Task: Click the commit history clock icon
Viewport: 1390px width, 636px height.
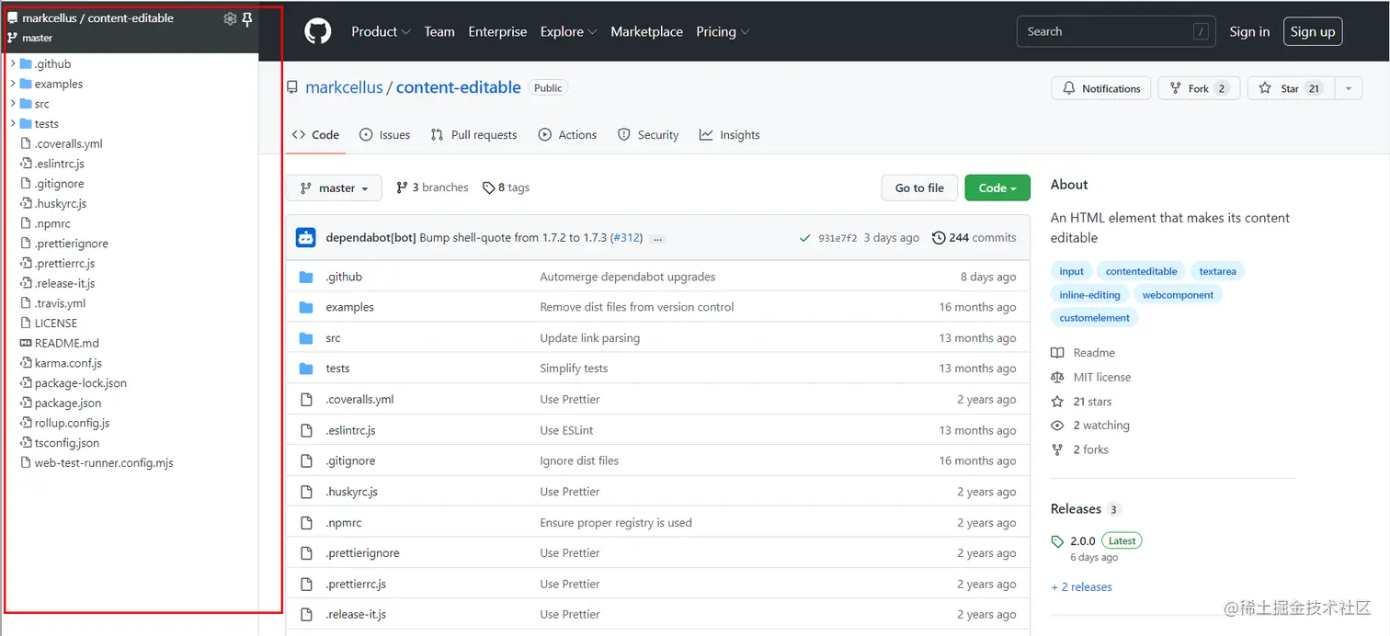Action: [939, 237]
